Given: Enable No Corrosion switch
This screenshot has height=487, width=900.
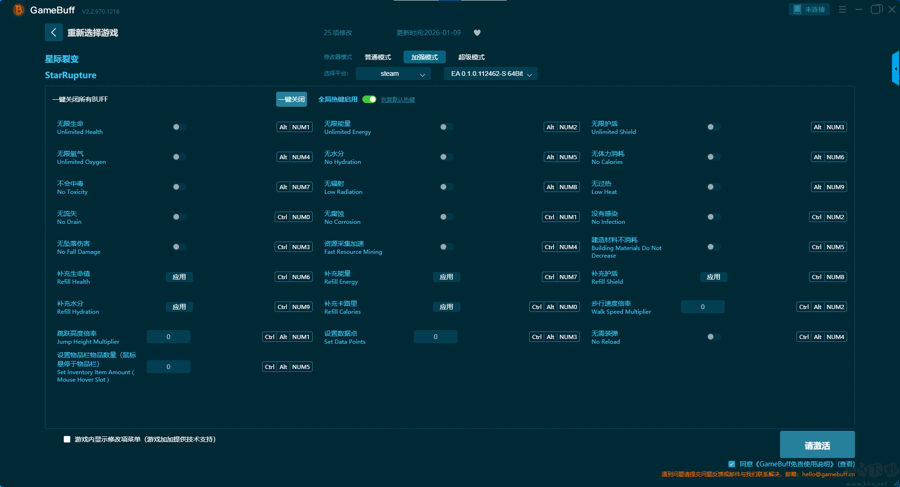Looking at the screenshot, I should click(446, 217).
